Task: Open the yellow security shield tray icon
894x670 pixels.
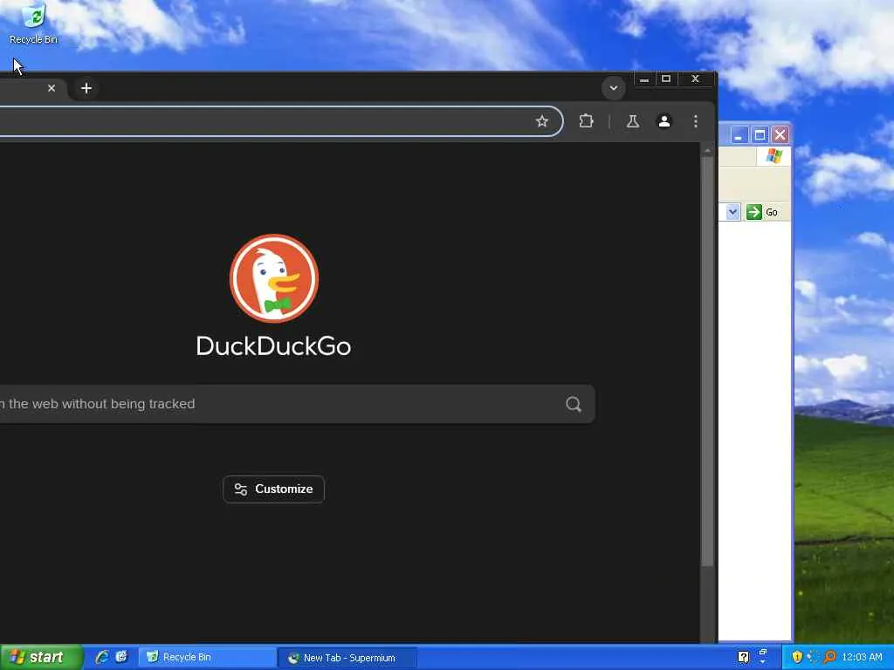Action: click(797, 657)
